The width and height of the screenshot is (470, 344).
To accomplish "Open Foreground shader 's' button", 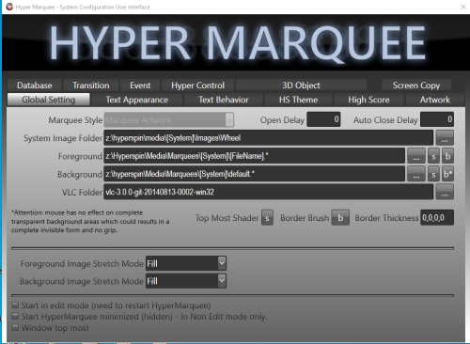I will (433, 156).
